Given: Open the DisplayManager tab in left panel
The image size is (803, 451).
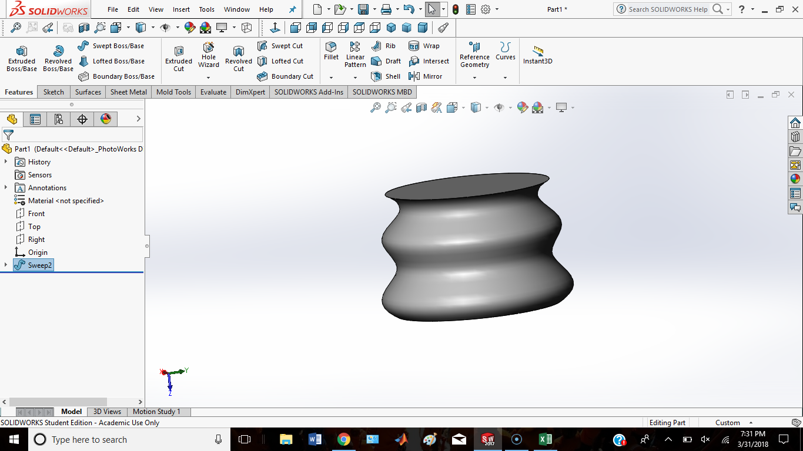Looking at the screenshot, I should coord(106,119).
